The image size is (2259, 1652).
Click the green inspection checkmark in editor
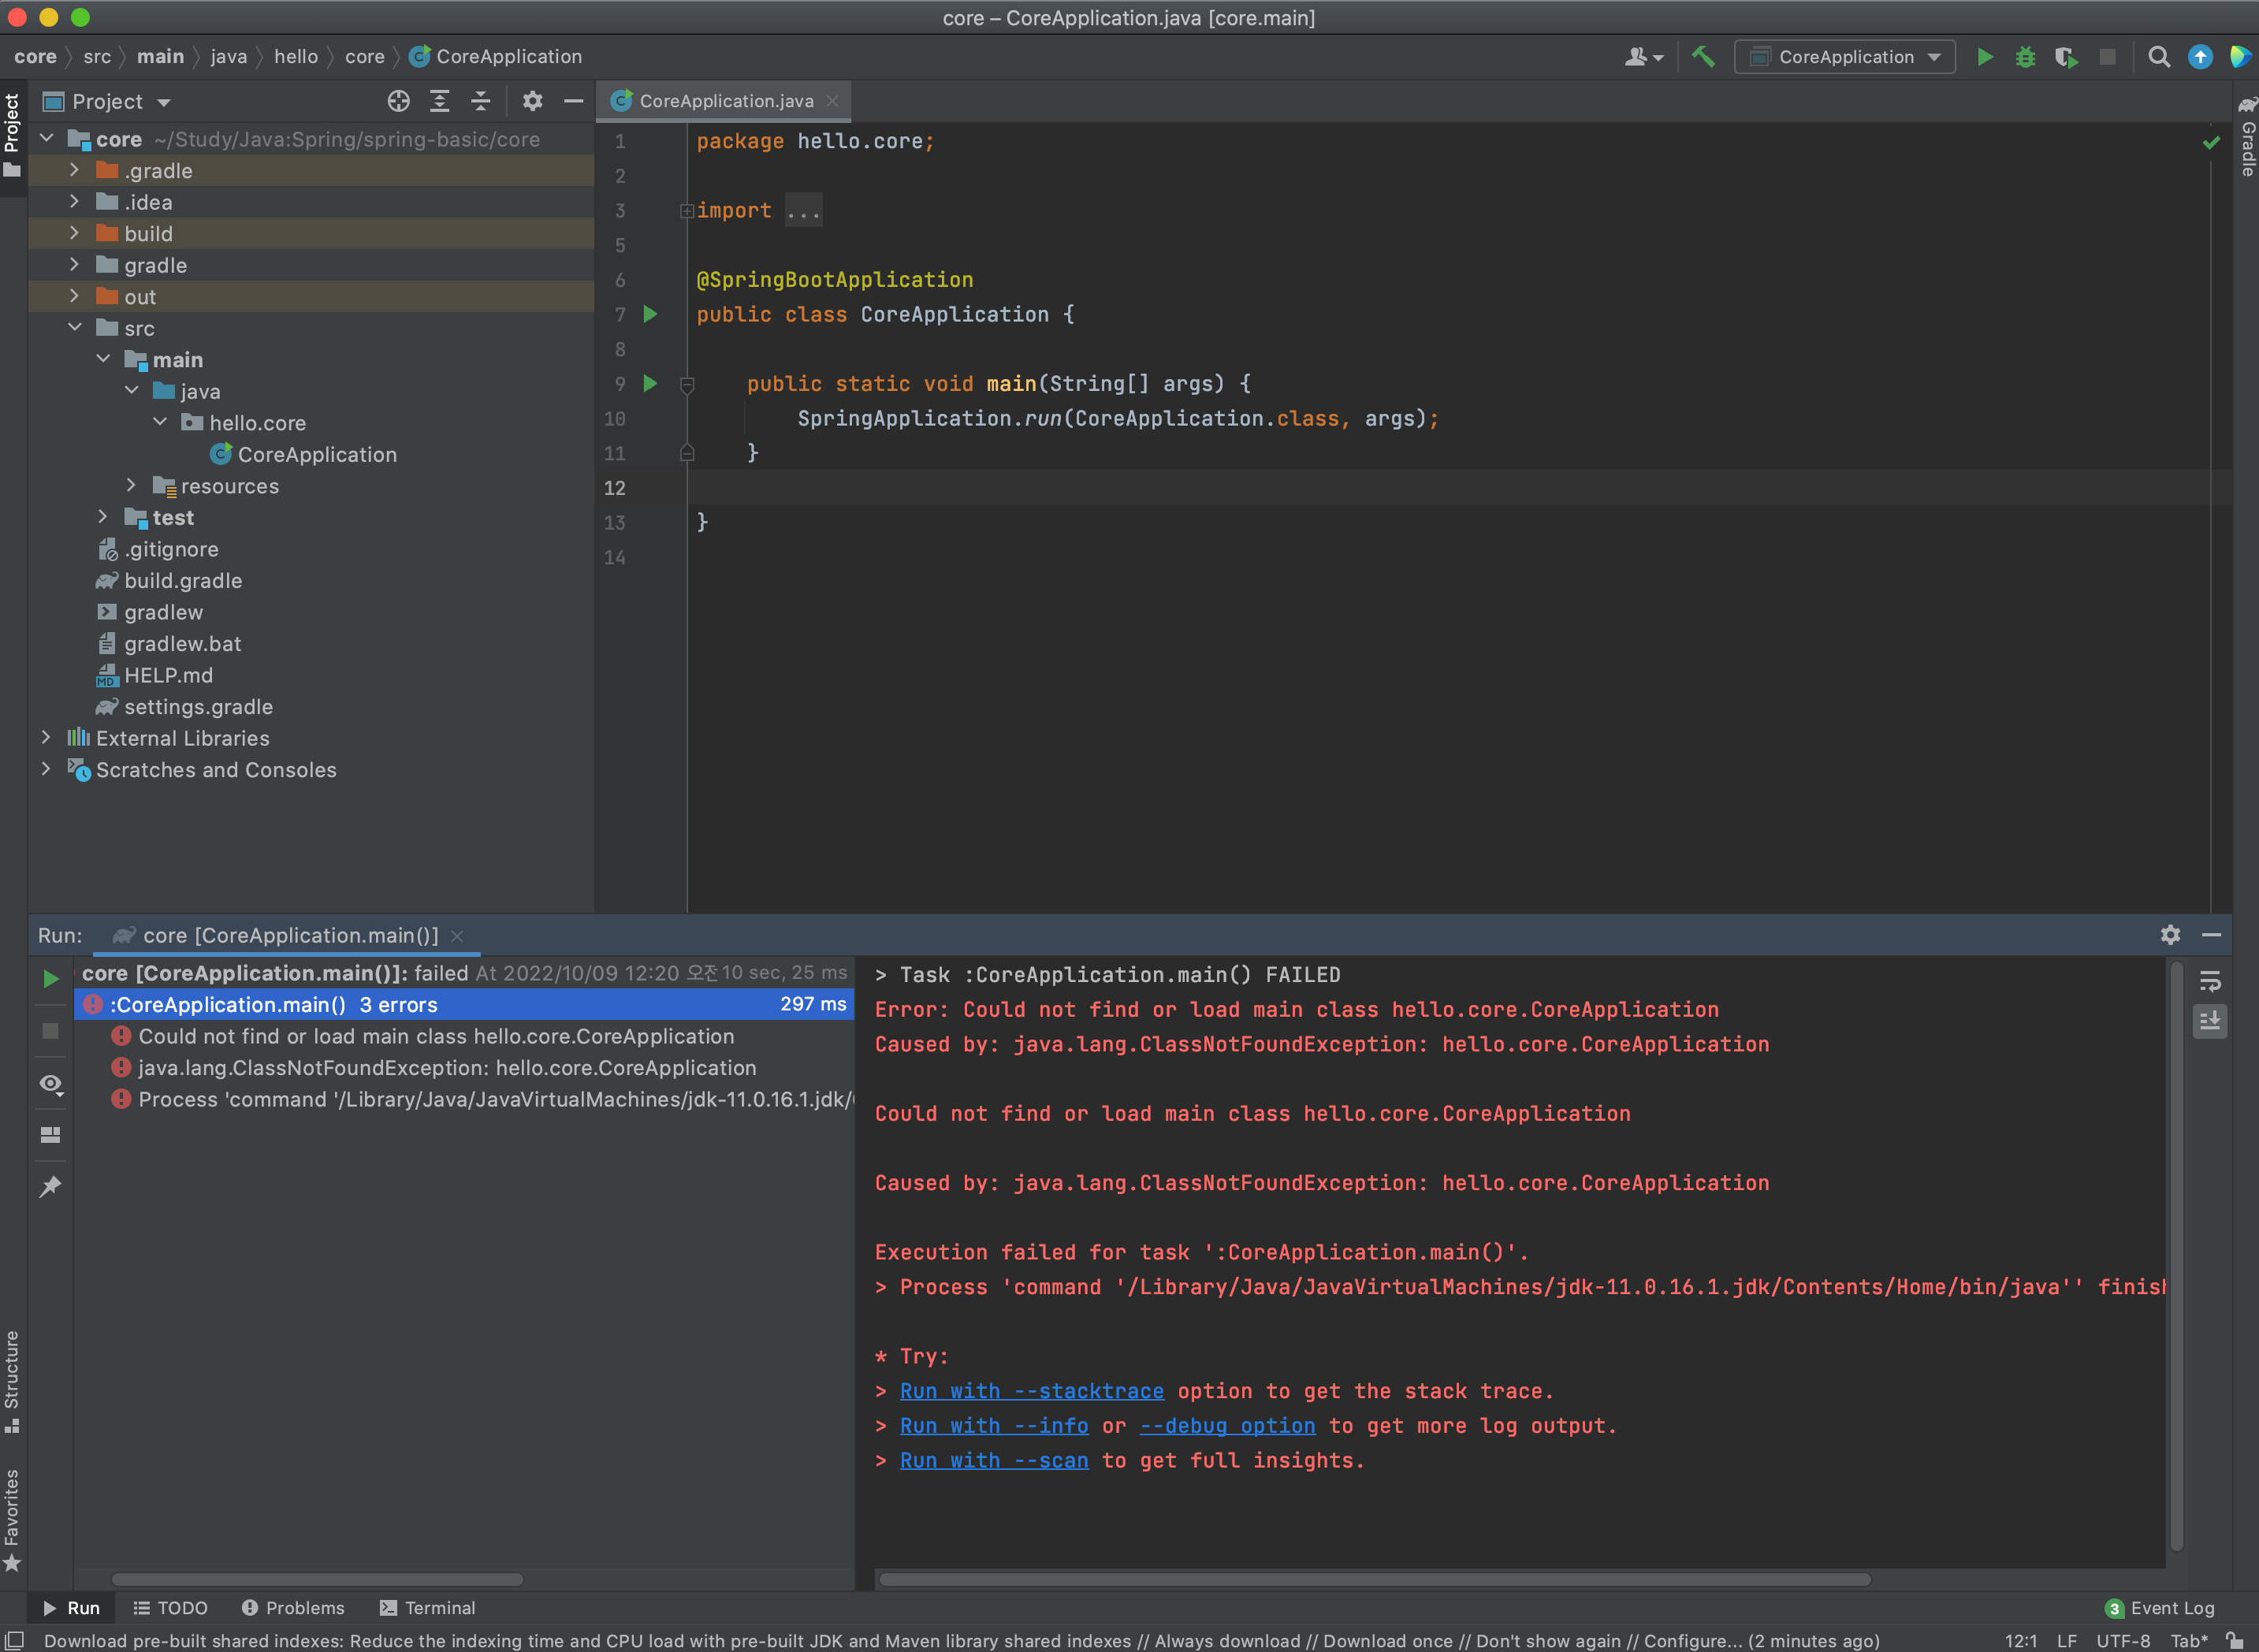click(2211, 142)
